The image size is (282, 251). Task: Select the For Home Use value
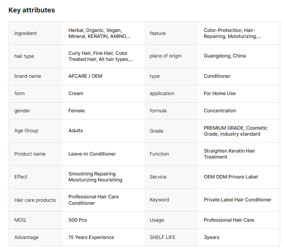coord(220,94)
